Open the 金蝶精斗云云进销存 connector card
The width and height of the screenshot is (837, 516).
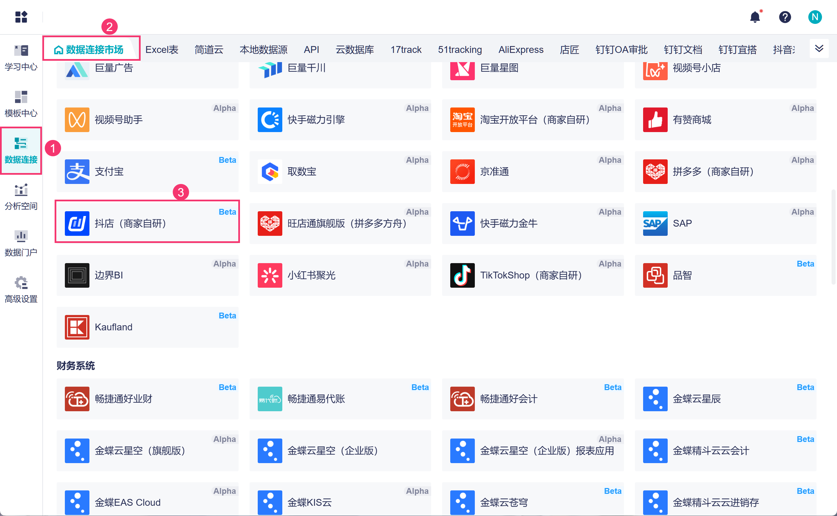pos(726,499)
